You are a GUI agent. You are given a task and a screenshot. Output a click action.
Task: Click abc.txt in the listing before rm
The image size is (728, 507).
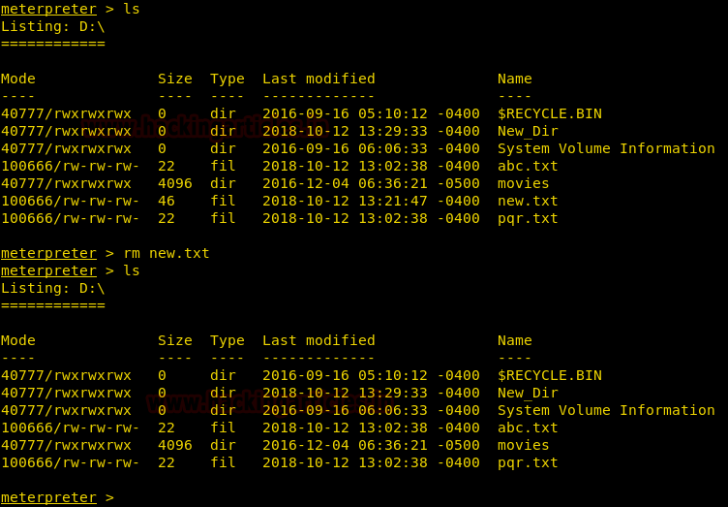(528, 166)
